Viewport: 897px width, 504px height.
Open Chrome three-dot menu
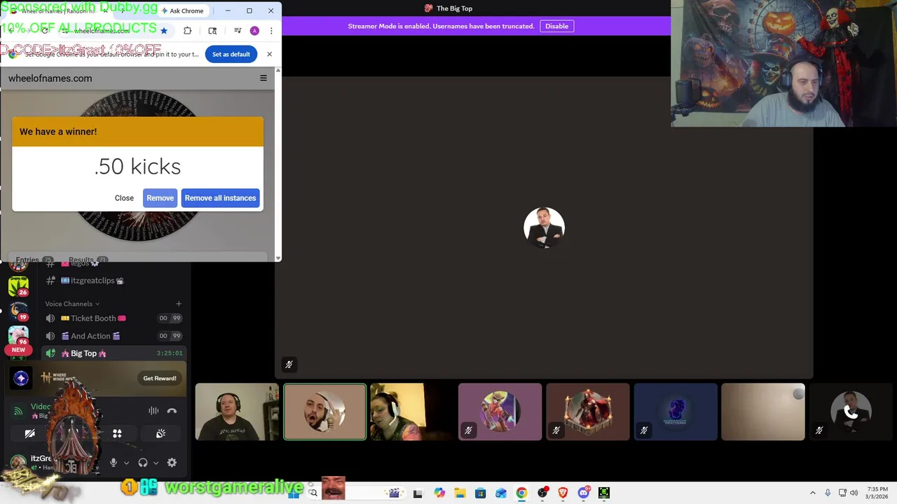[271, 31]
